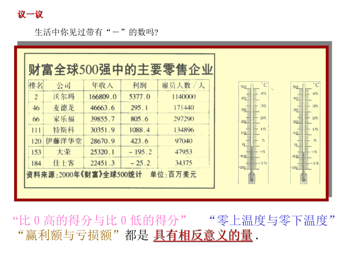Click the profit value "5377.0"
This screenshot has height=257, width=343.
pos(139,96)
